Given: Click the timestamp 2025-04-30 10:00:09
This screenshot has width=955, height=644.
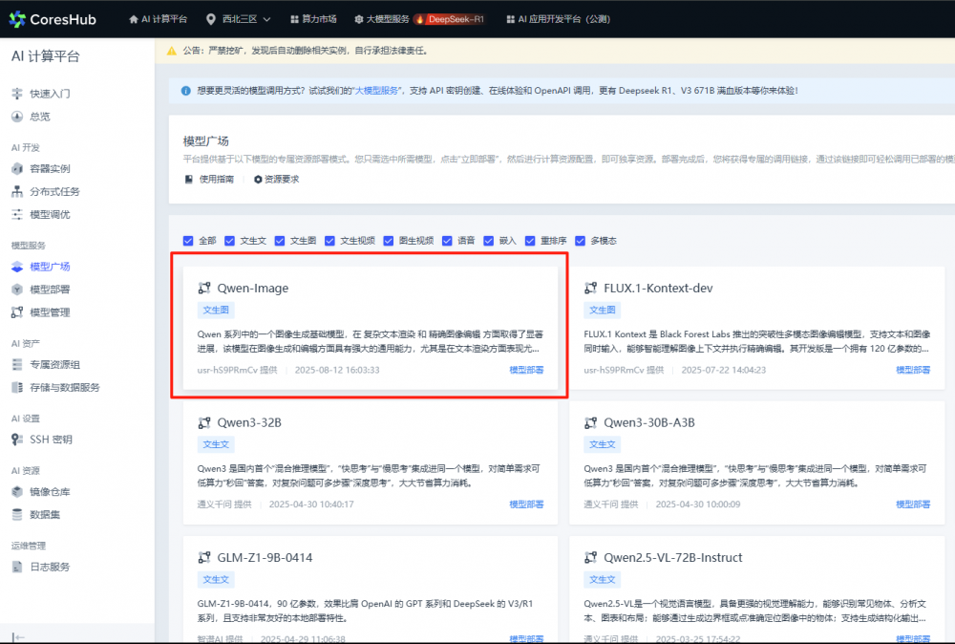Looking at the screenshot, I should click(698, 504).
